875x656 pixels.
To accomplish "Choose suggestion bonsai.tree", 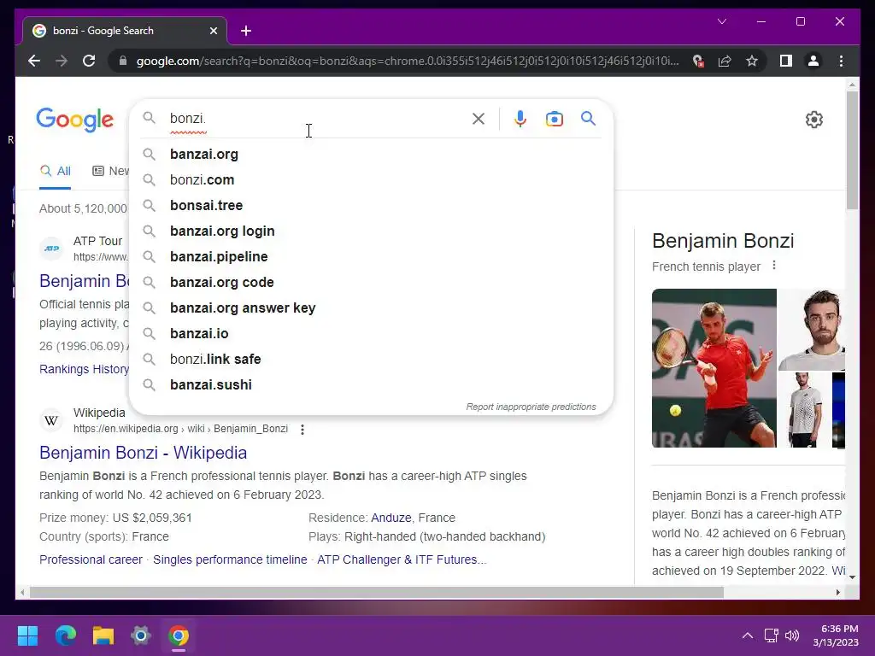I will tap(371, 205).
